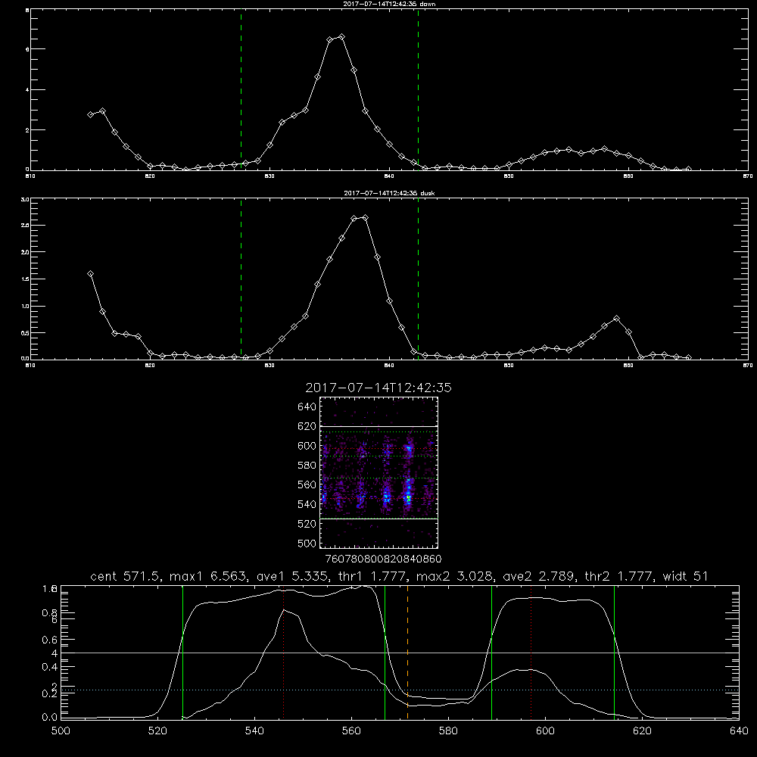
Task: Click left green dashed line in dusk plot
Action: (241, 279)
